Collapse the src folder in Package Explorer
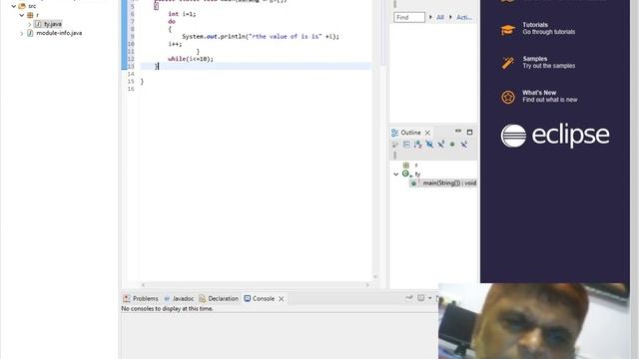Image resolution: width=639 pixels, height=359 pixels. 14,6
